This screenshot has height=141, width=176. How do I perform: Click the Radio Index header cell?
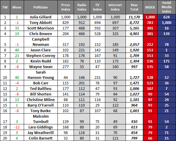[82, 6]
